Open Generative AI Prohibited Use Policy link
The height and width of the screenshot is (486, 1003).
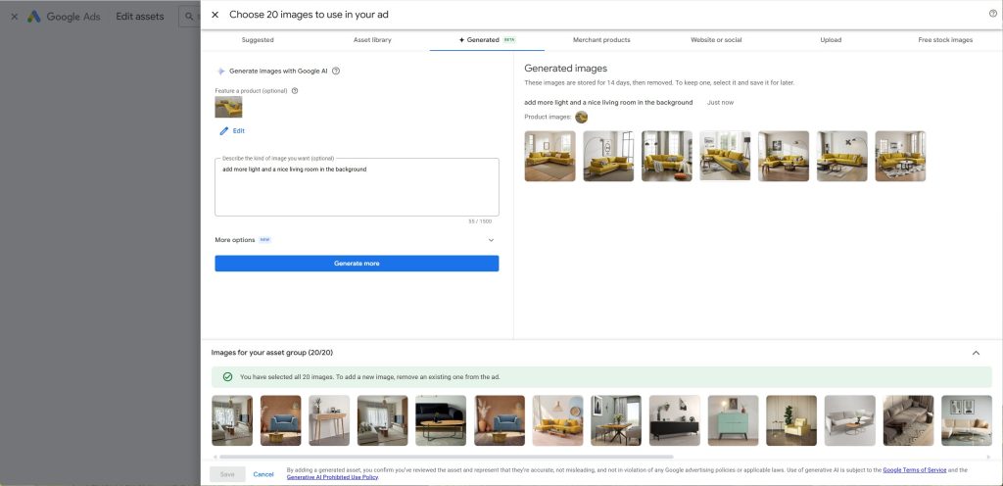click(x=332, y=477)
